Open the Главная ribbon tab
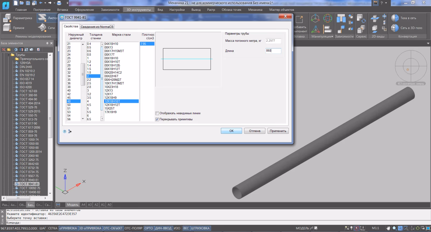 tap(21, 10)
